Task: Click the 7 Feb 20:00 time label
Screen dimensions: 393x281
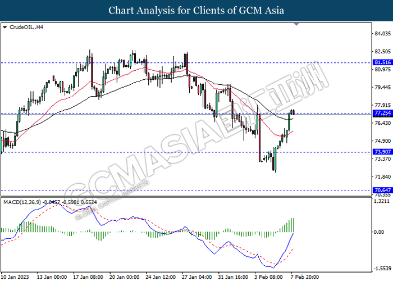Action: (x=305, y=277)
